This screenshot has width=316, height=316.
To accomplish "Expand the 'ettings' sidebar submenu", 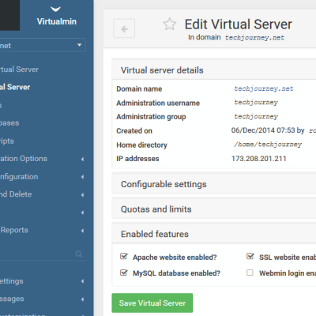I will tap(82, 281).
